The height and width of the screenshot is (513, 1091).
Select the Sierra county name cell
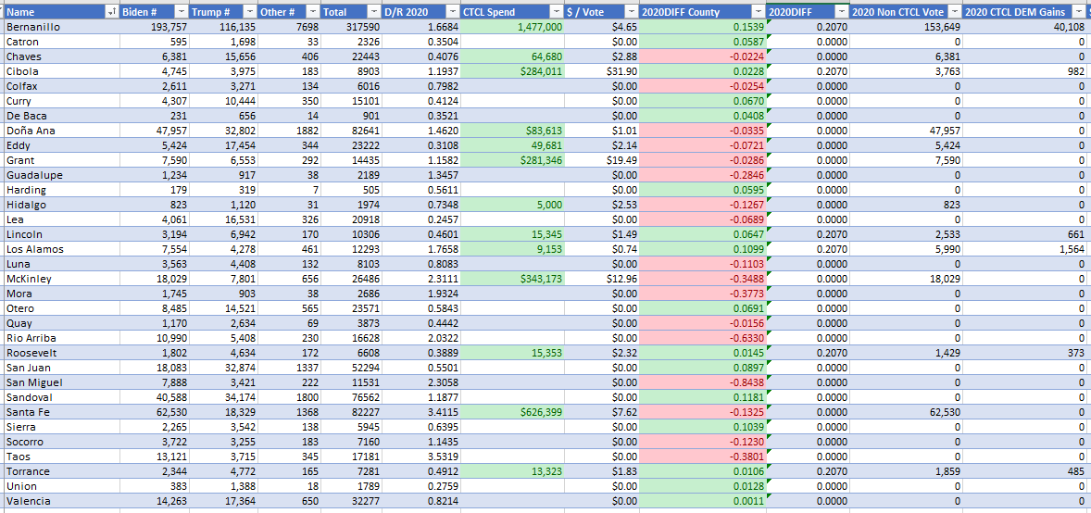click(61, 427)
